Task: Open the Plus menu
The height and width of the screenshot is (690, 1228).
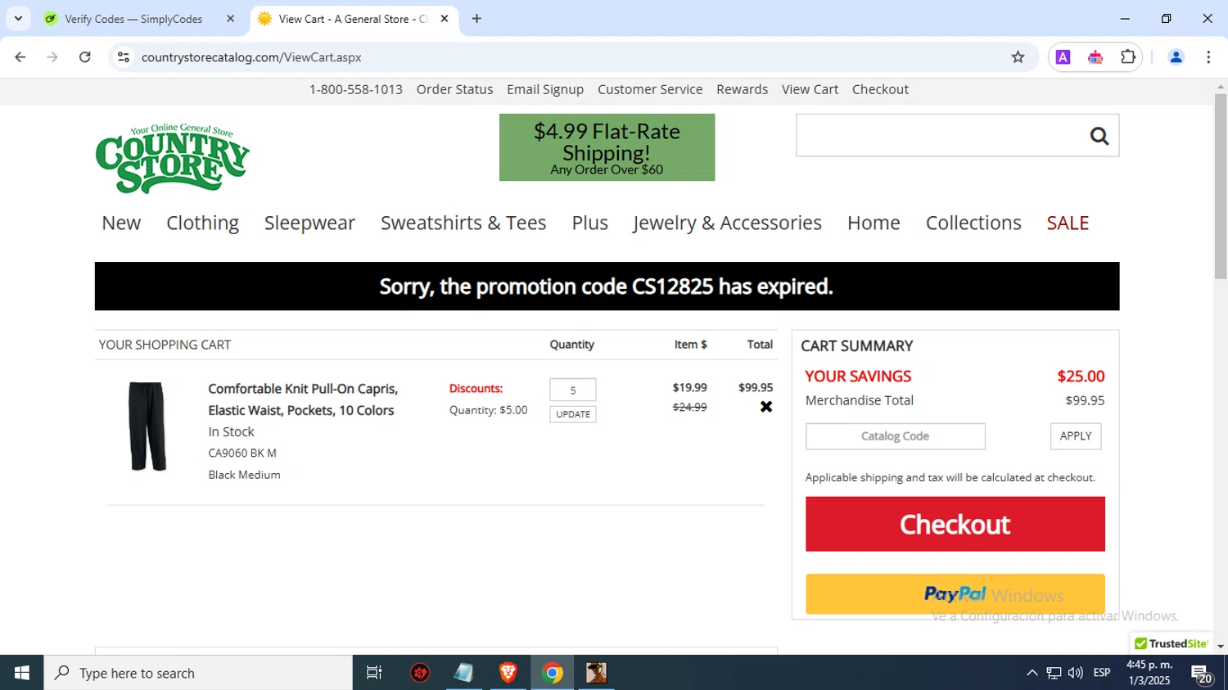Action: pyautogui.click(x=589, y=223)
